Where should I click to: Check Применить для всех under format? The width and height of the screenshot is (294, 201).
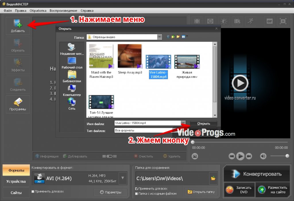click(x=33, y=192)
